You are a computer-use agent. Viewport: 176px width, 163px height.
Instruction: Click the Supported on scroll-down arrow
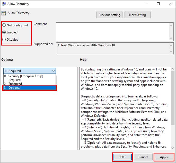pos(171,52)
